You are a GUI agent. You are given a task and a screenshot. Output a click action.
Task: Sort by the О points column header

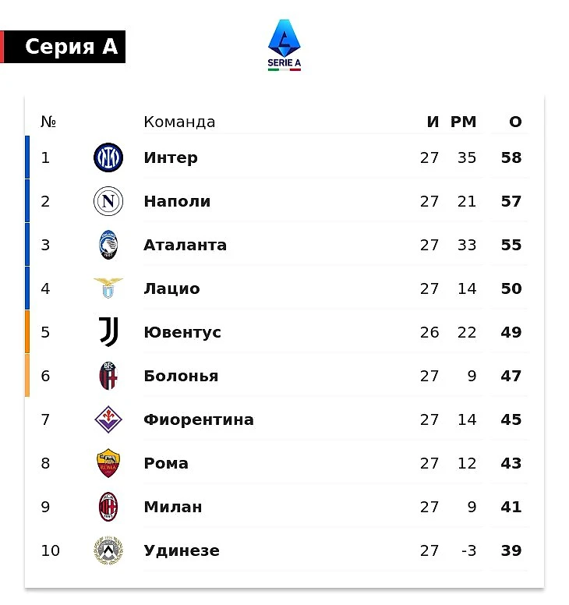click(x=515, y=122)
